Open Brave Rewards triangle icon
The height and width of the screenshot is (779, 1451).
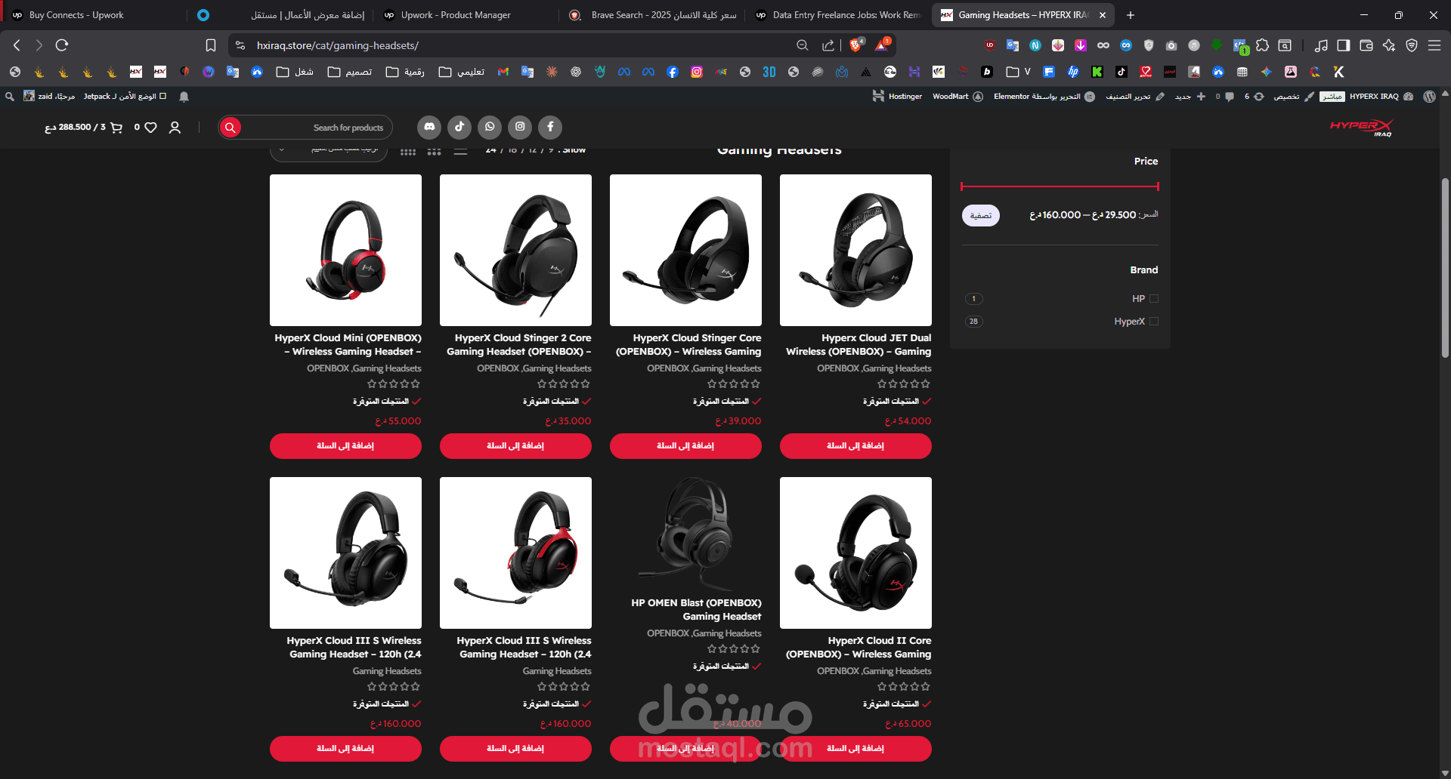882,45
